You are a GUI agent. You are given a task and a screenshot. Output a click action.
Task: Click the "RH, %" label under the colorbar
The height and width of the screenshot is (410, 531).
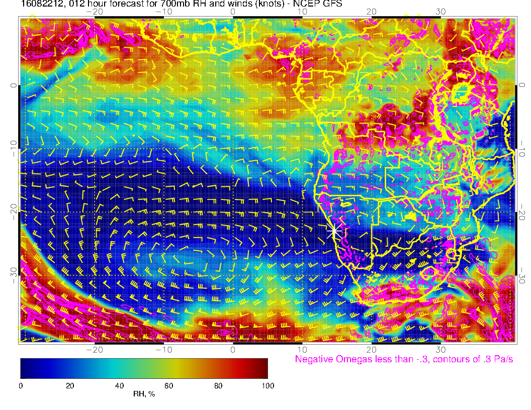click(x=144, y=394)
